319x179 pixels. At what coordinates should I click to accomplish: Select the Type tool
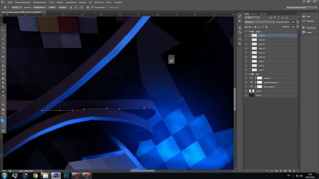pyautogui.click(x=3, y=96)
